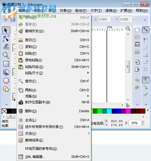
Task: Select the Star polygon tool
Action: [6, 89]
